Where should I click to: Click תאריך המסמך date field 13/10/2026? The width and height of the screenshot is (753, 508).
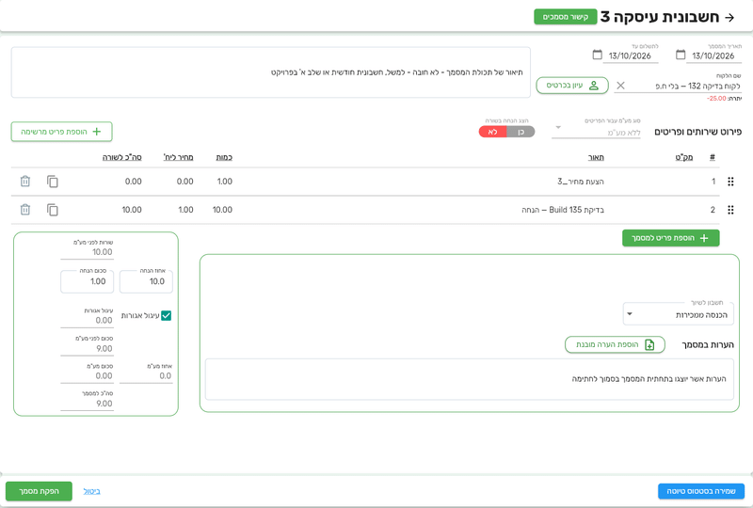click(713, 56)
